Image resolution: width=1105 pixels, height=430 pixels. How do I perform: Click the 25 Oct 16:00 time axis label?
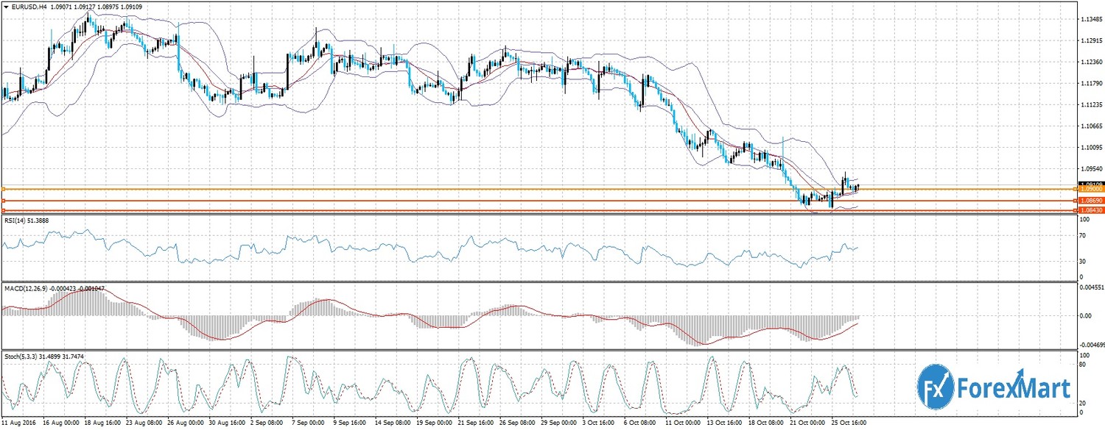(x=847, y=425)
